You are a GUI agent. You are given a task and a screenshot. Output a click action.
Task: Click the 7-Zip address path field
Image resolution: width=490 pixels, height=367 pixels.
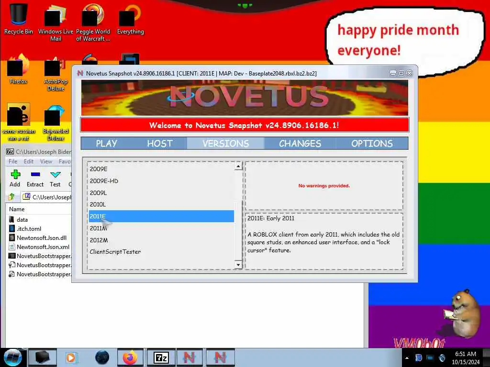coord(47,197)
